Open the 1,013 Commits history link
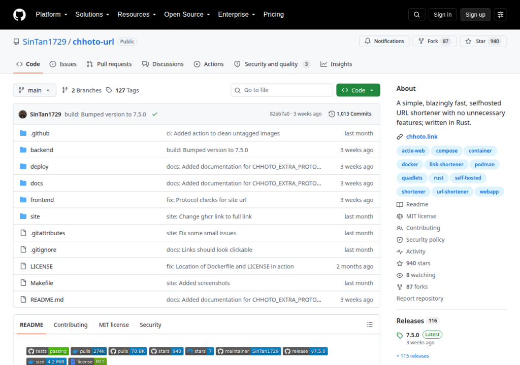Image resolution: width=520 pixels, height=365 pixels. coord(350,114)
